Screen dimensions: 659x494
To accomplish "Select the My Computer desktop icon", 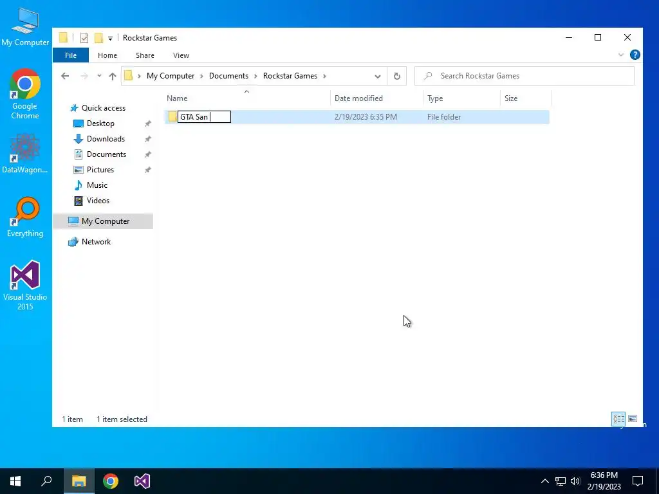I will coord(25,27).
